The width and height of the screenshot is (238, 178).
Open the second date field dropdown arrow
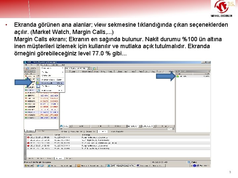click(x=154, y=126)
